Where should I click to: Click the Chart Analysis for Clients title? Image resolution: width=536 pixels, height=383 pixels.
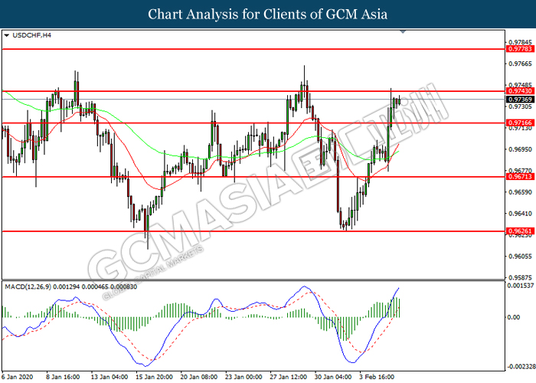268,14
